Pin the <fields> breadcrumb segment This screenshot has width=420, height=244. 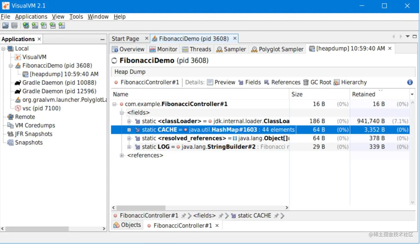[221, 216]
